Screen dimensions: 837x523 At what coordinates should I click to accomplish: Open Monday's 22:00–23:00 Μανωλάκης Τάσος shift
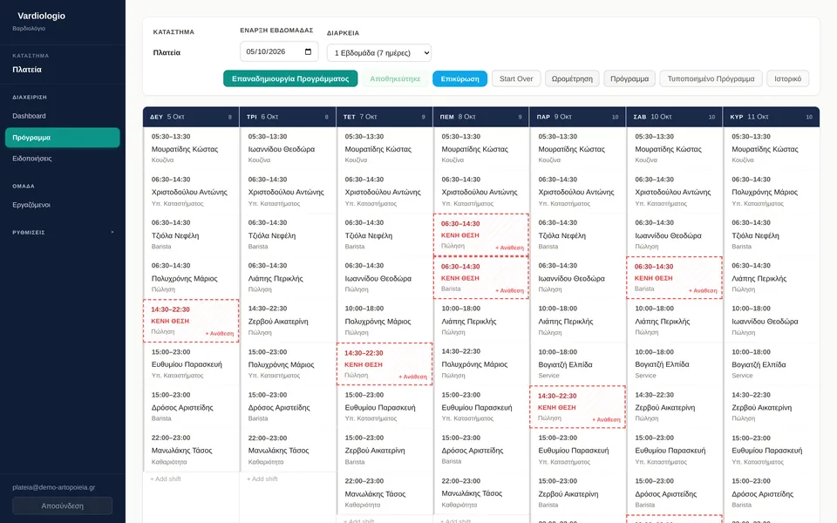[191, 450]
